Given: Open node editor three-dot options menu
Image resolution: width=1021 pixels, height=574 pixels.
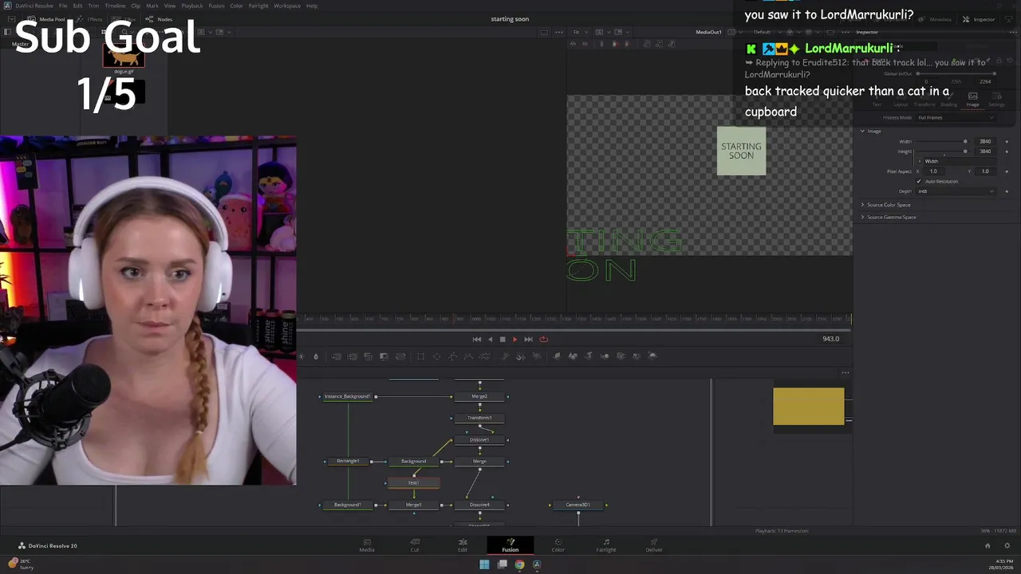Looking at the screenshot, I should 846,372.
